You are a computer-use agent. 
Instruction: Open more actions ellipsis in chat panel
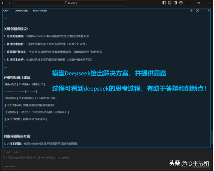203,11
